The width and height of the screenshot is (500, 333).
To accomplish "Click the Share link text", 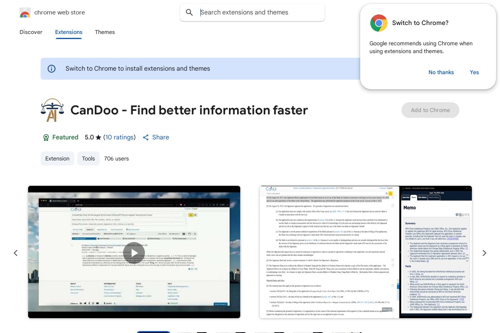I will click(161, 137).
